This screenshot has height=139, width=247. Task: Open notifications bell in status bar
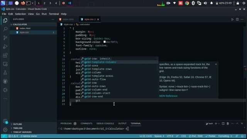coord(242,136)
